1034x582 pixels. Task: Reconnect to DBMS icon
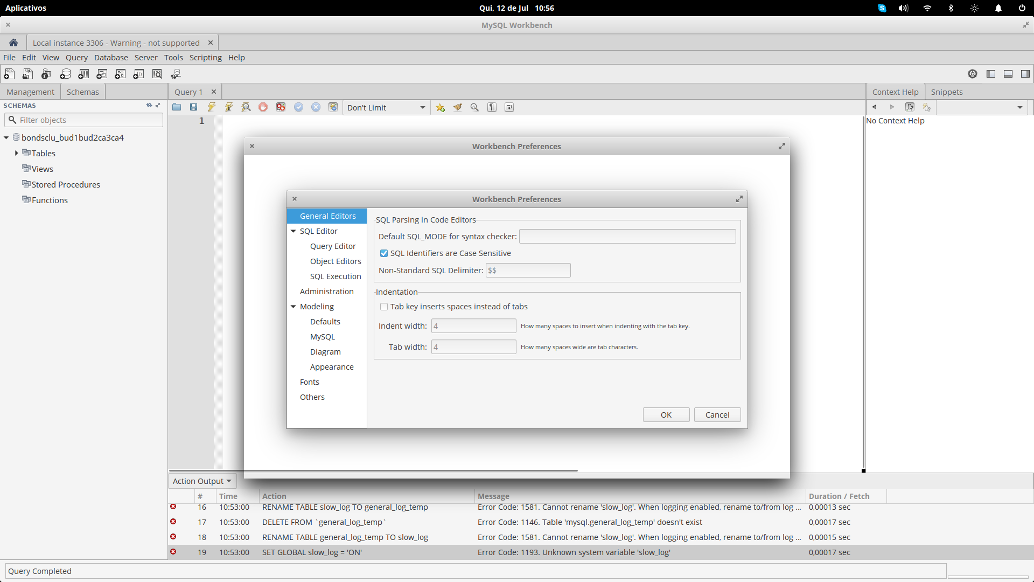(176, 74)
